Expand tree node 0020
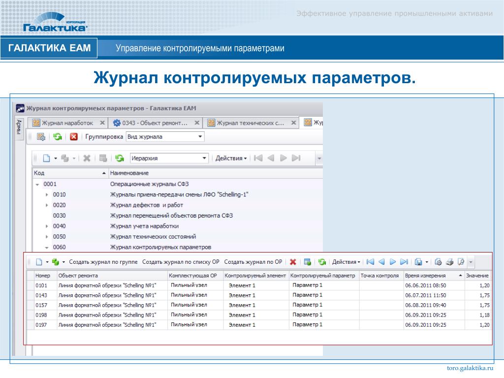 tap(47, 205)
